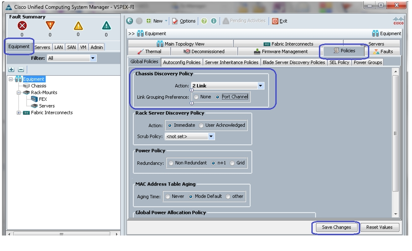Click the navigation pane horizontal scrollbar
The height and width of the screenshot is (251, 412).
coord(62,234)
